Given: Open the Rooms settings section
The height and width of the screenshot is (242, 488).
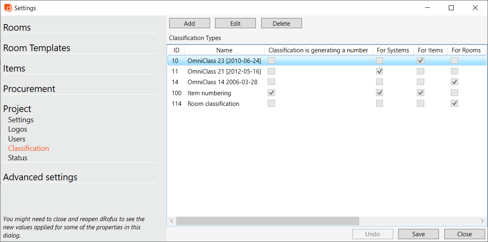Looking at the screenshot, I should coord(17,28).
